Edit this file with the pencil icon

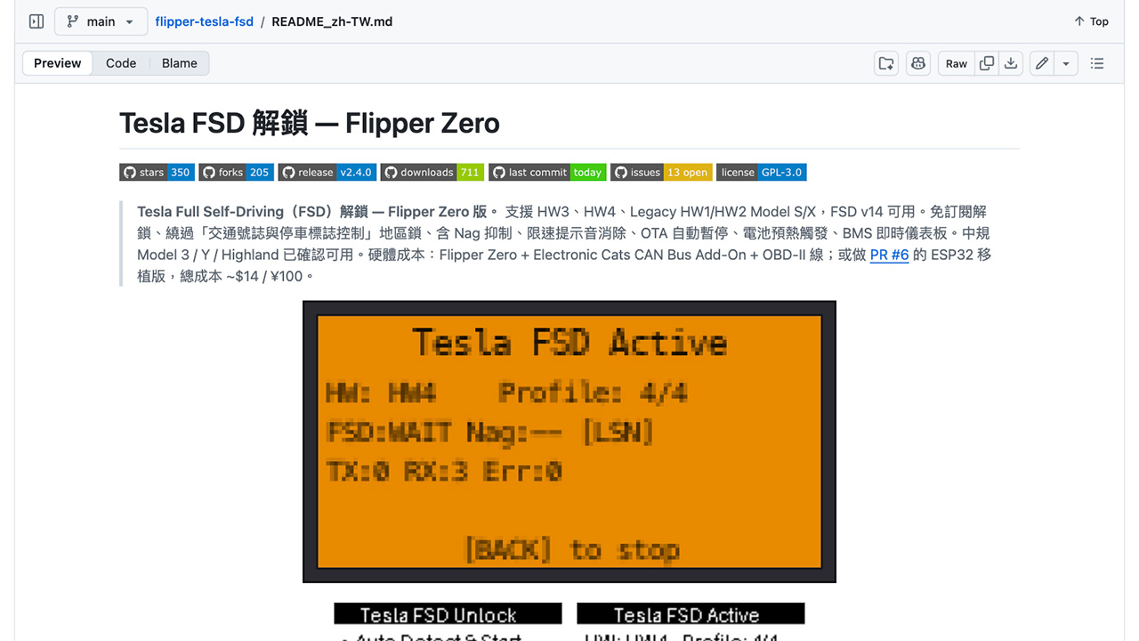pos(1042,63)
